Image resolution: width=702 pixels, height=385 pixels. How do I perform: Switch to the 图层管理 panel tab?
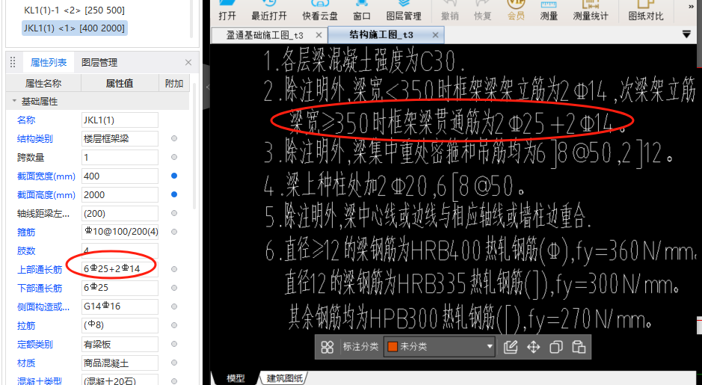pos(99,63)
